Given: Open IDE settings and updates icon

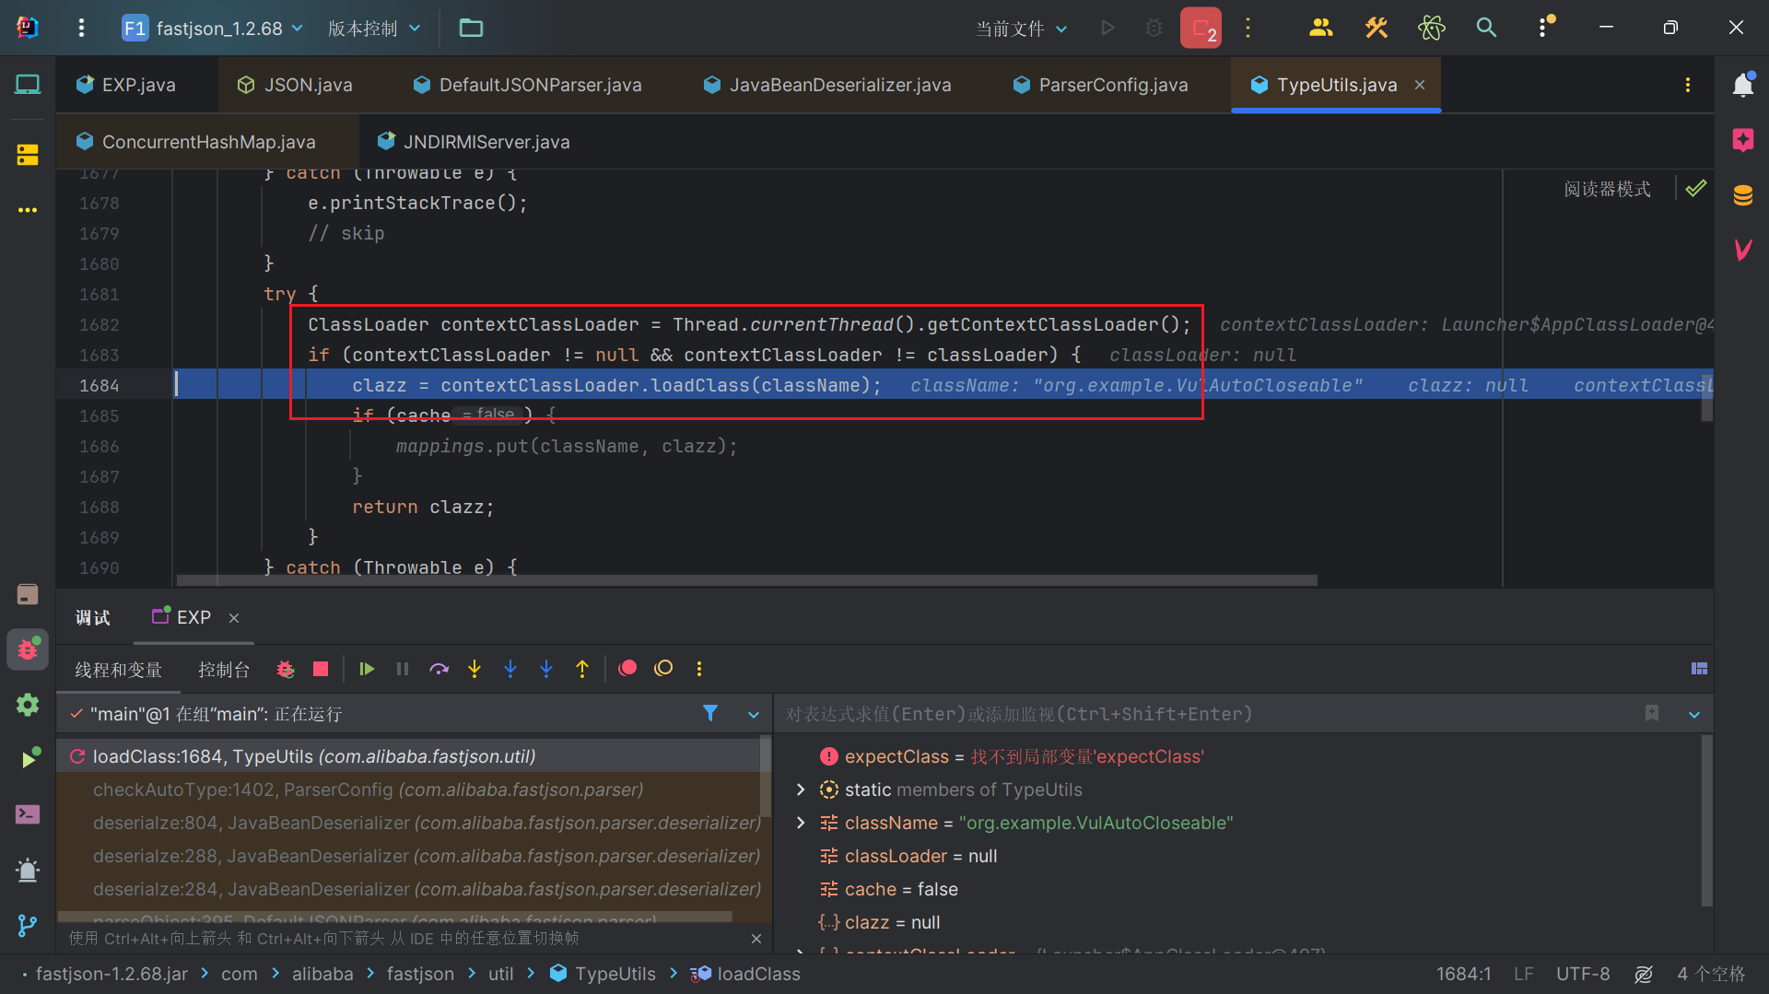Looking at the screenshot, I should [x=1544, y=28].
